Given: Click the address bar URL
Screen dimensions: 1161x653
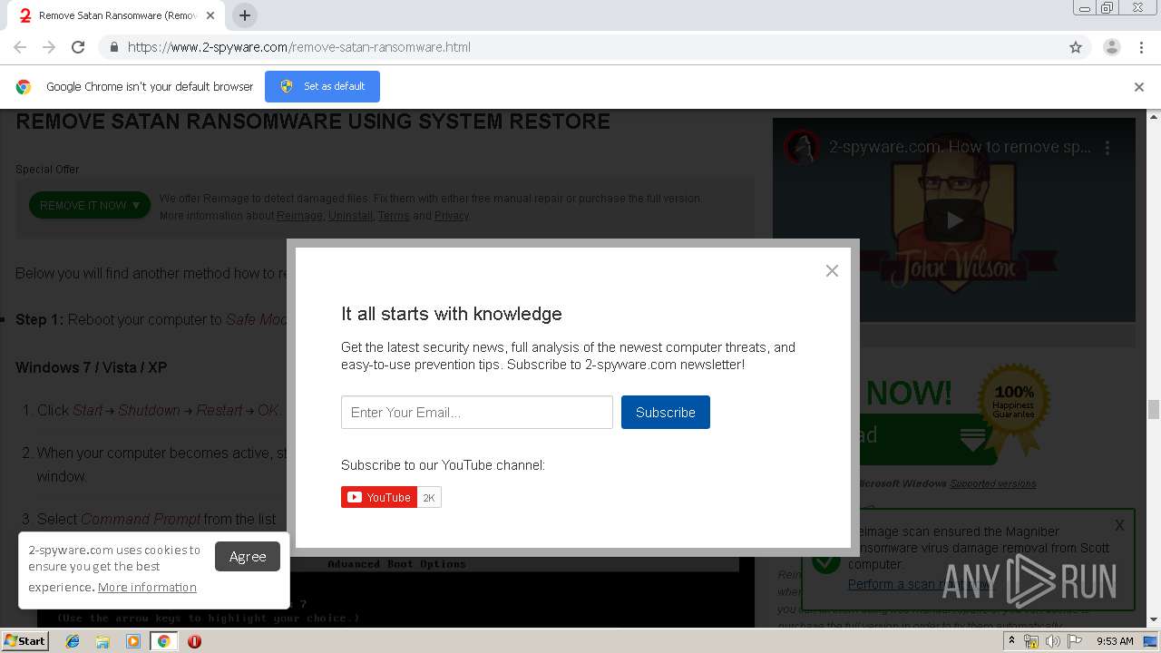Looking at the screenshot, I should click(299, 47).
